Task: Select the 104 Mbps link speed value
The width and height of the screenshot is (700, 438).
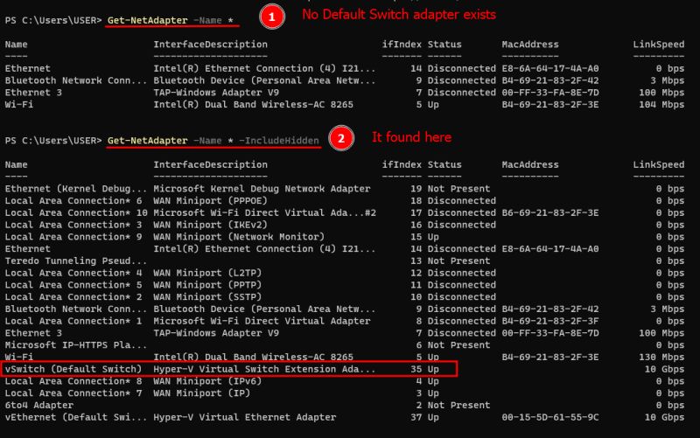Action: pos(661,104)
